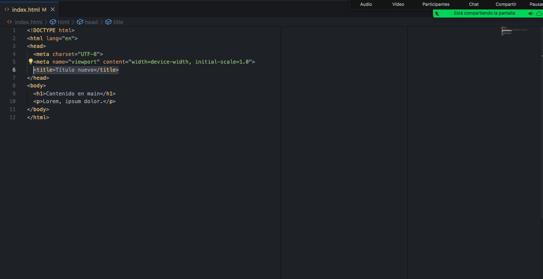Click the lightbulb quick-fix icon on line 5
543x279 pixels.
coord(31,61)
